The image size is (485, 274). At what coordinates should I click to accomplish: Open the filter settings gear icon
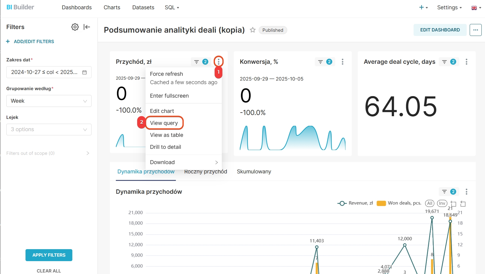[x=75, y=27]
